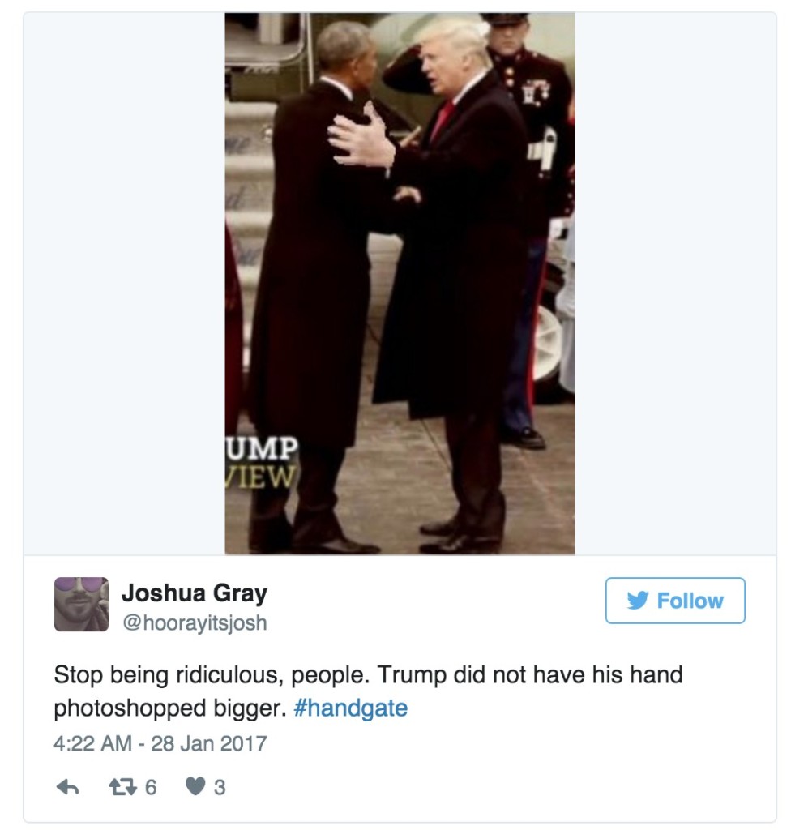View the retweet count of 6
This screenshot has width=791, height=830.
pos(151,788)
